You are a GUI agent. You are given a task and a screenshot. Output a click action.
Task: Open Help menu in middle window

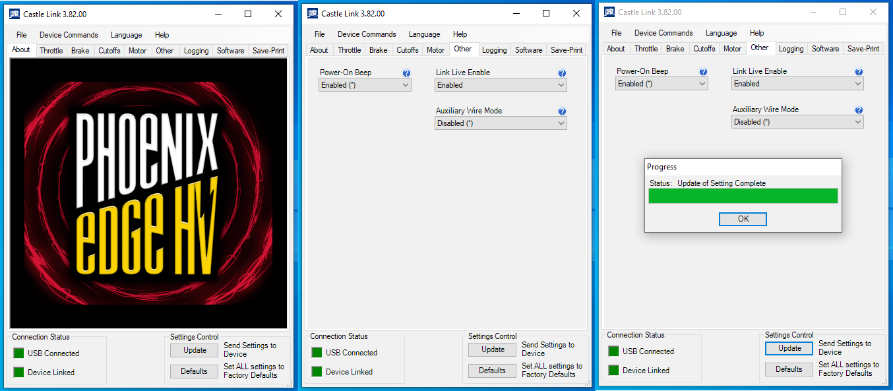460,34
